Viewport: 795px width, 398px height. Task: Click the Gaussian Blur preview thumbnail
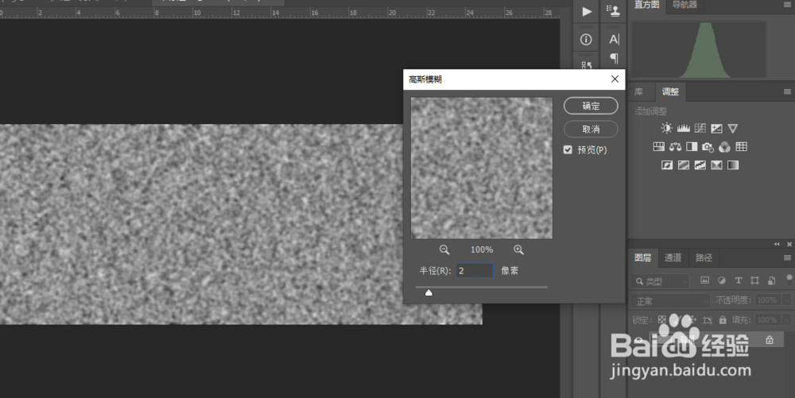[482, 168]
